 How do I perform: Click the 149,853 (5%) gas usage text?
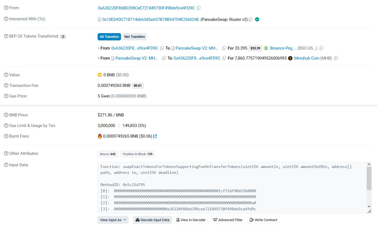(134, 126)
